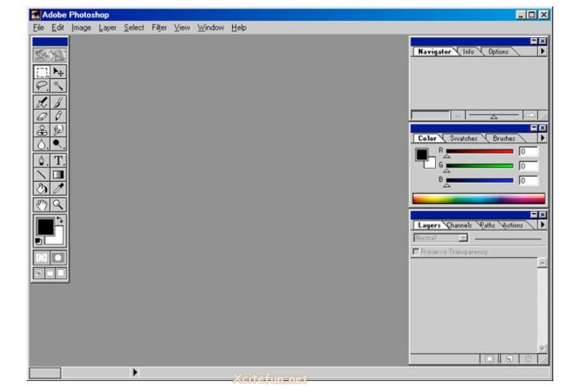Viewport: 563px width, 388px height.
Task: Open the Navigator palette flyout menu arrow
Action: pos(543,51)
